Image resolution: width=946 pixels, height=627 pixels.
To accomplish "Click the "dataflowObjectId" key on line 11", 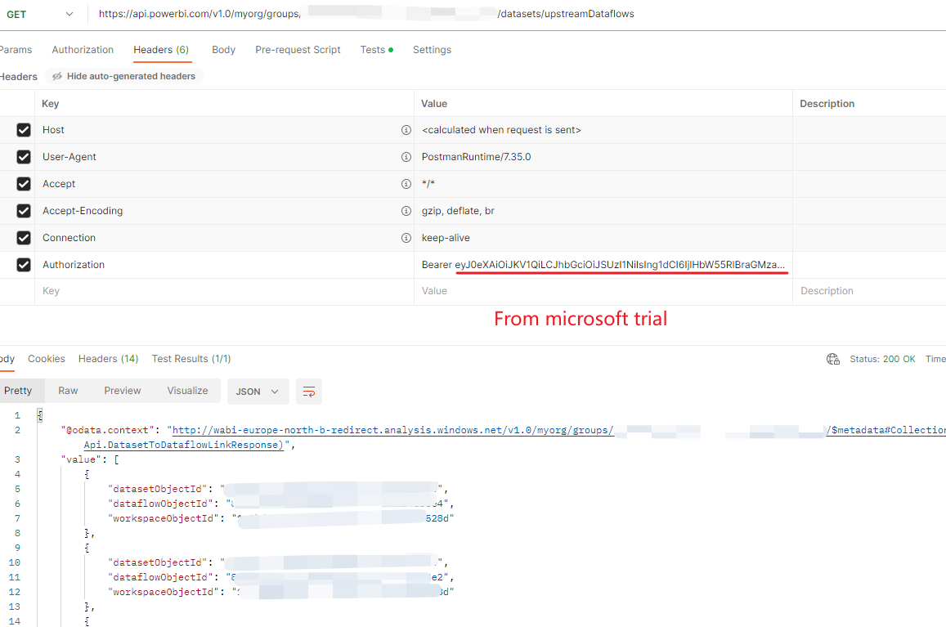I will [x=160, y=577].
